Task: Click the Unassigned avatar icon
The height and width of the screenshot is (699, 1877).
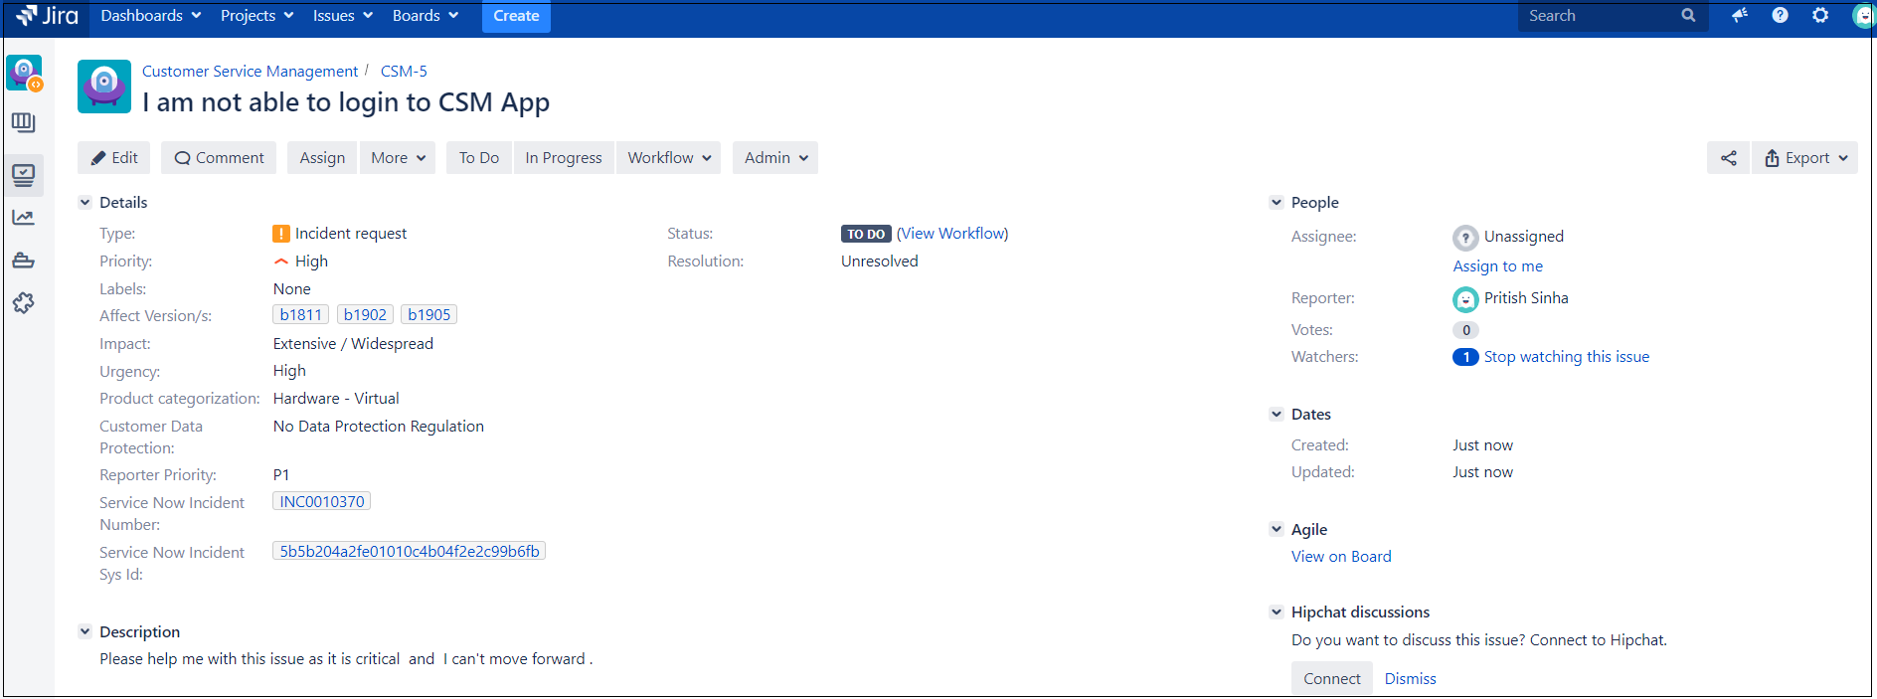Action: [x=1465, y=238]
